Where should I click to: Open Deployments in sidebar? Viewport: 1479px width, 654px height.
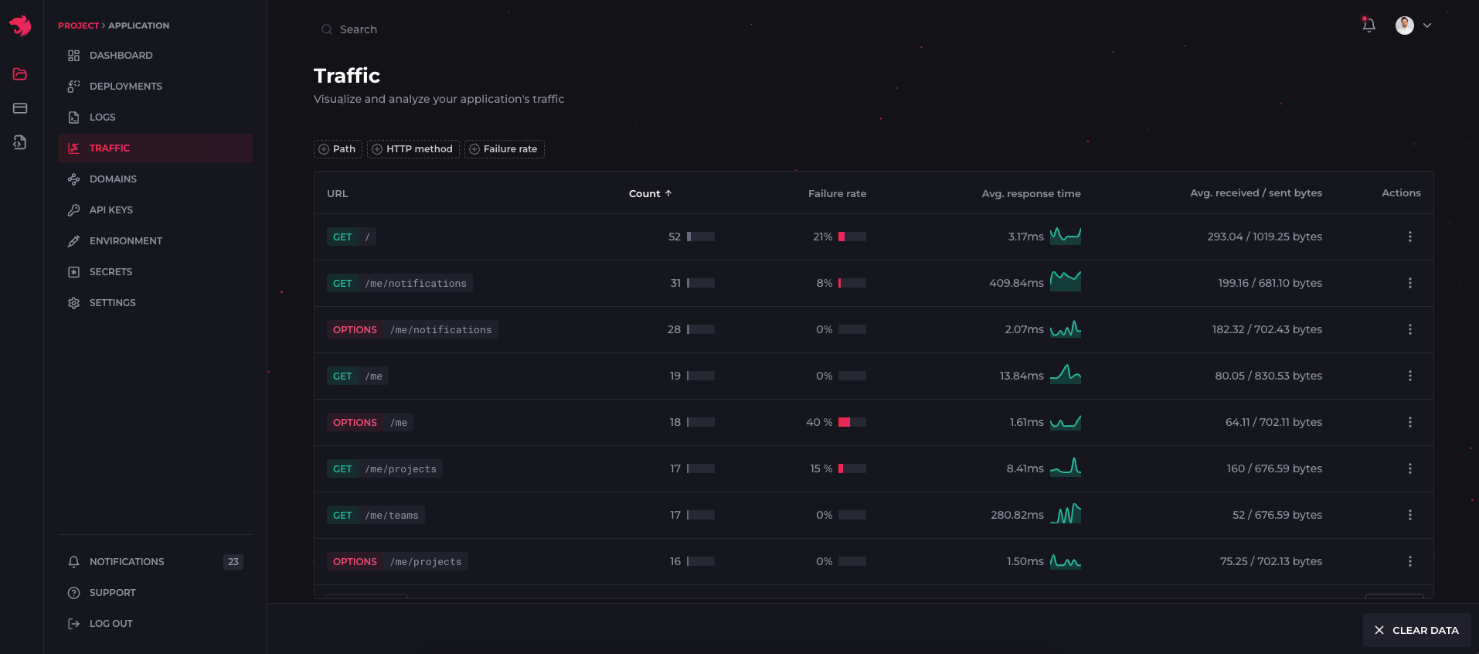pyautogui.click(x=155, y=87)
